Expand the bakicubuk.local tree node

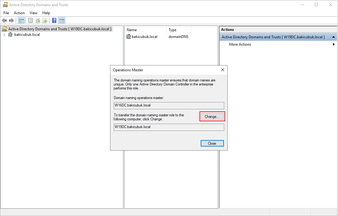point(4,35)
